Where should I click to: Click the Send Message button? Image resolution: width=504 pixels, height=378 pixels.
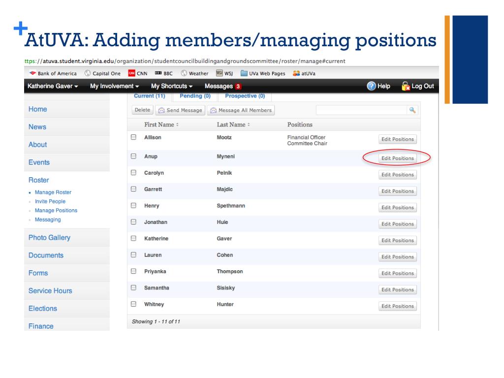180,110
